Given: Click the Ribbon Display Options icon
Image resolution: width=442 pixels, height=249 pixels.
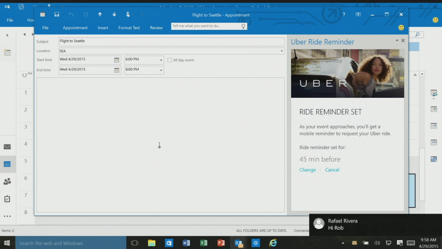Looking at the screenshot, I should 358,14.
